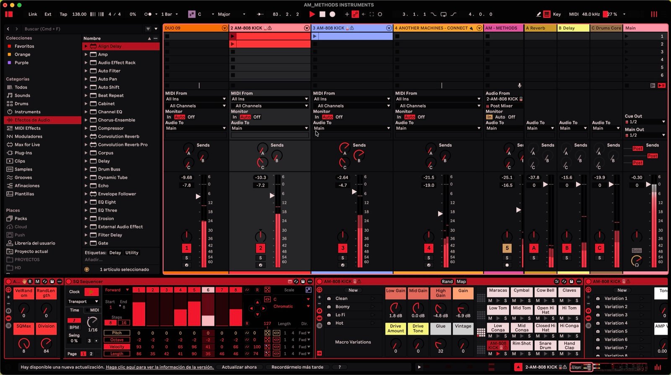
Task: Toggle the SQ Sequencer scale awareness icon
Action: tap(308, 290)
